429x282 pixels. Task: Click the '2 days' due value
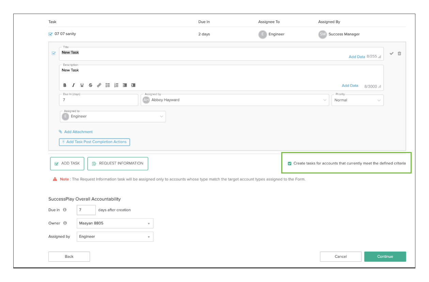tap(204, 34)
